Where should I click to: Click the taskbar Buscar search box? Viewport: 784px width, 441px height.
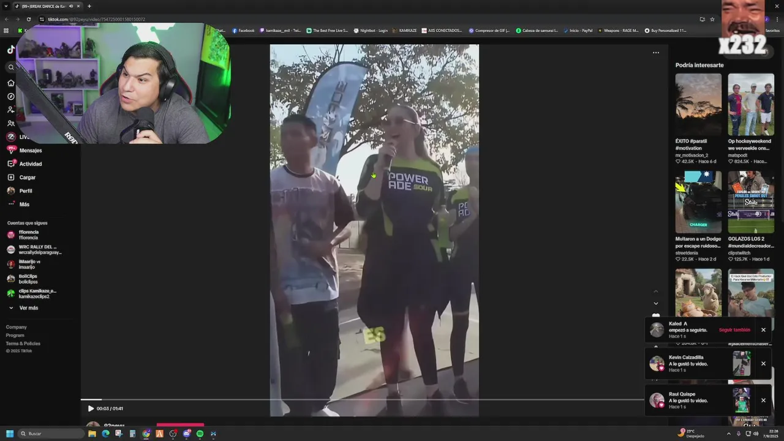pyautogui.click(x=51, y=434)
